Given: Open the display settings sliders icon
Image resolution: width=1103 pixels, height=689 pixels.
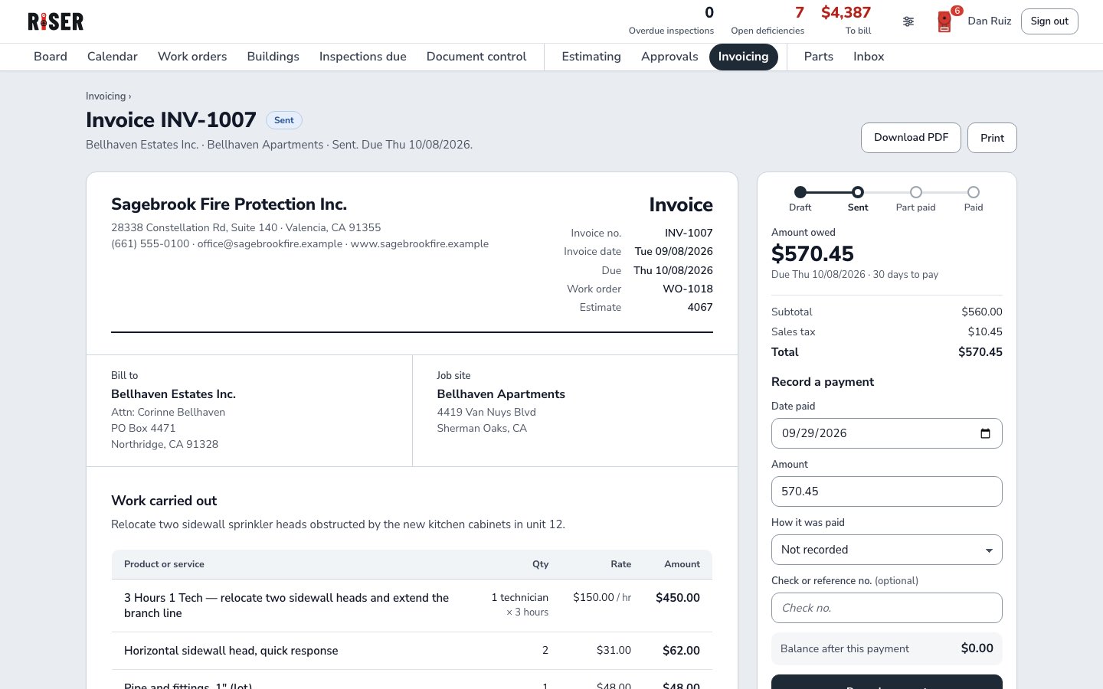Looking at the screenshot, I should pyautogui.click(x=908, y=21).
